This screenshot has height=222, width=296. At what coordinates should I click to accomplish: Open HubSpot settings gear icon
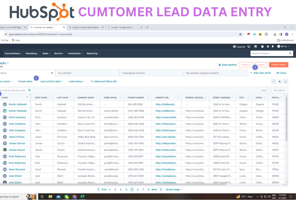click(268, 46)
